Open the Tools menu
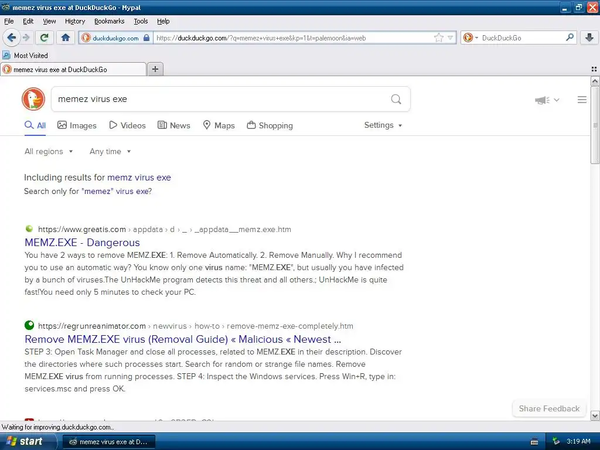The image size is (600, 450). coord(141,21)
